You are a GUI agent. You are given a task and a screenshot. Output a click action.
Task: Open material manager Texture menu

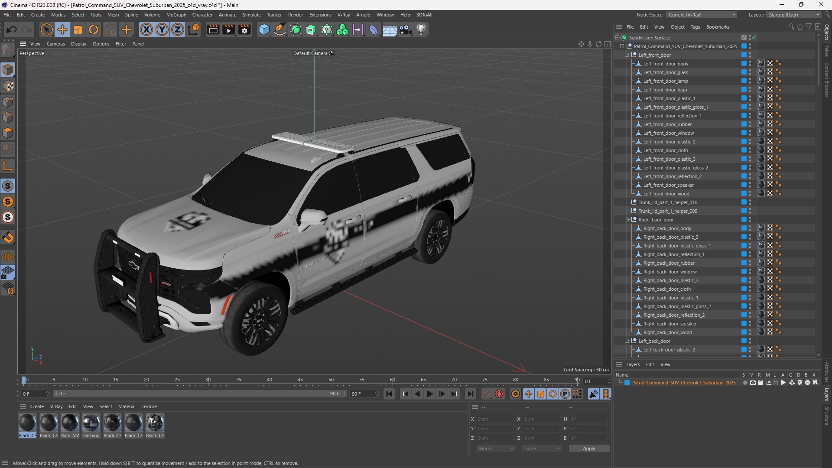click(149, 406)
